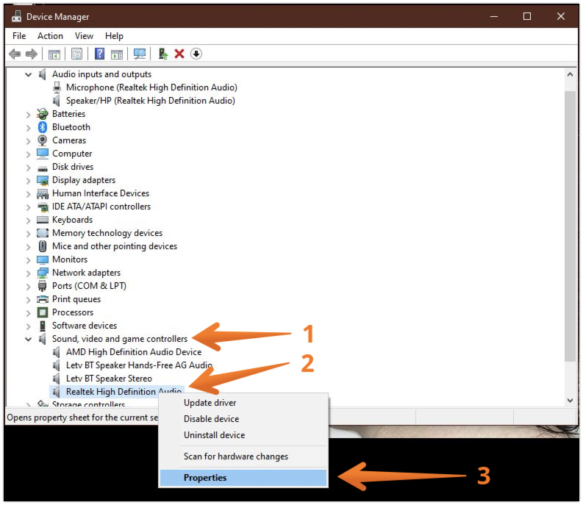This screenshot has height=505, width=583.
Task: Click the vertical scrollbar thumb
Action: click(570, 226)
